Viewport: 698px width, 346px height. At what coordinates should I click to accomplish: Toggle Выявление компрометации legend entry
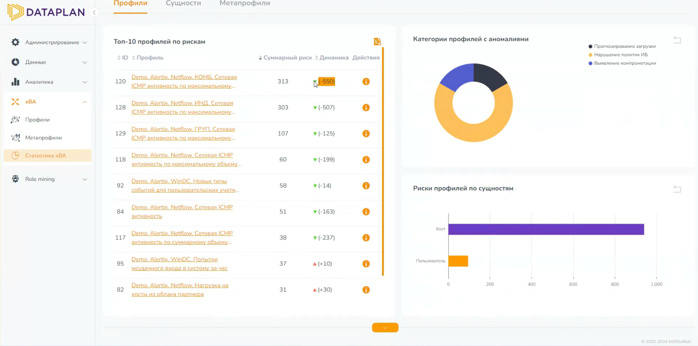point(622,63)
